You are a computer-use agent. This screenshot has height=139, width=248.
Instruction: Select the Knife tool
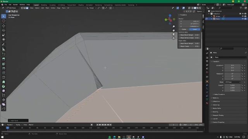point(3,77)
